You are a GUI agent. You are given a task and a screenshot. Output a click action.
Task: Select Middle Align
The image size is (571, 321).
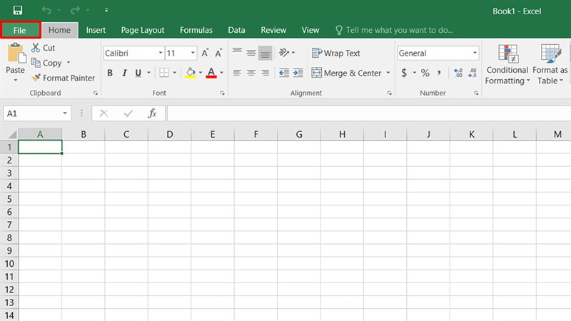coord(251,53)
